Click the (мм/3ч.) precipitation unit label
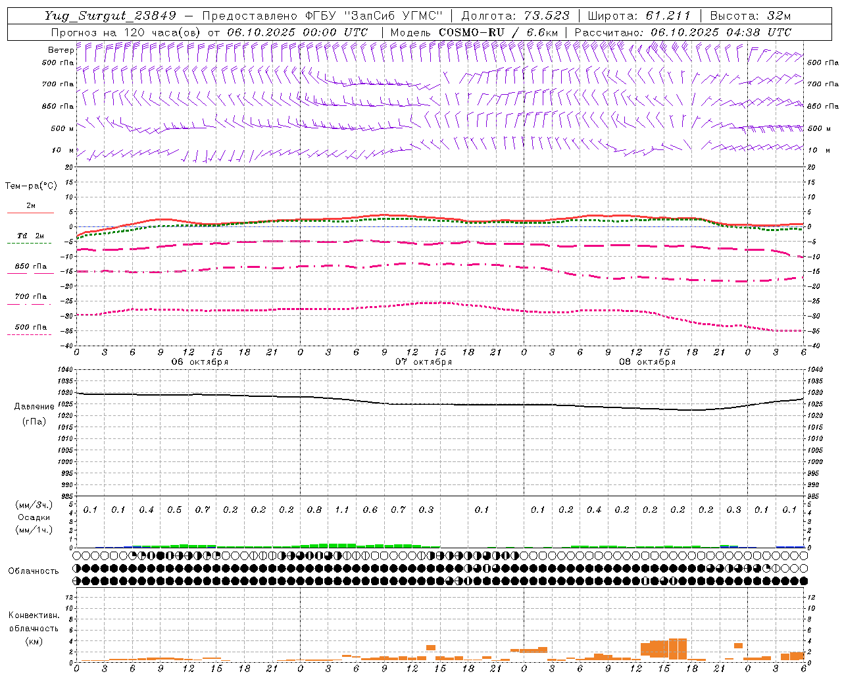The height and width of the screenshot is (674, 842). pos(34,505)
